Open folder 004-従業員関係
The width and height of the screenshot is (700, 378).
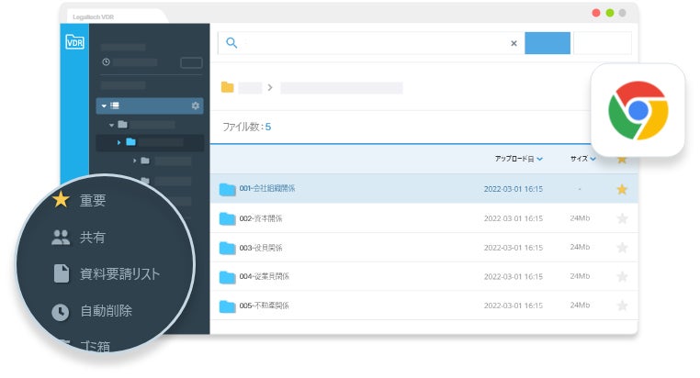click(264, 276)
